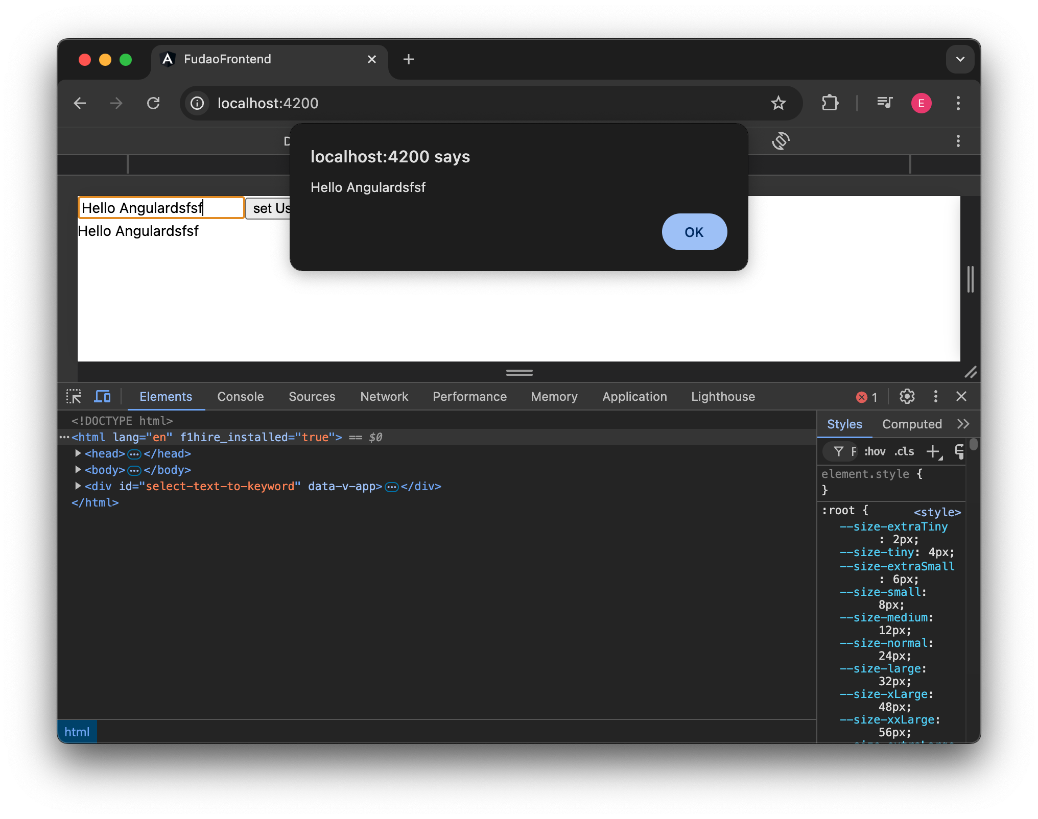Toggle the device toolbar emulation
Viewport: 1038px width, 819px height.
click(102, 396)
